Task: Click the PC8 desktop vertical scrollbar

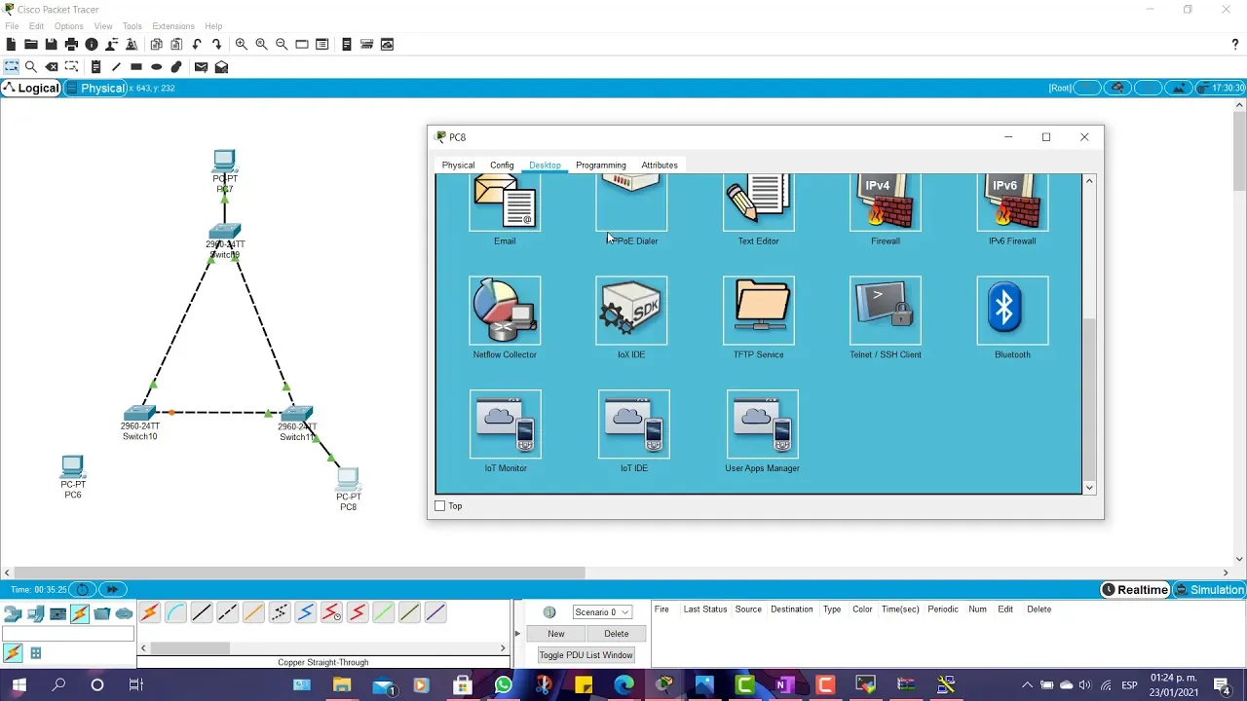Action: tap(1089, 398)
